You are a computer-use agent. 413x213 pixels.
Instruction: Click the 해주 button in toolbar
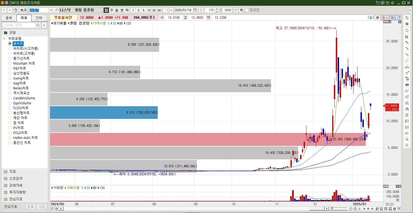coord(24,10)
